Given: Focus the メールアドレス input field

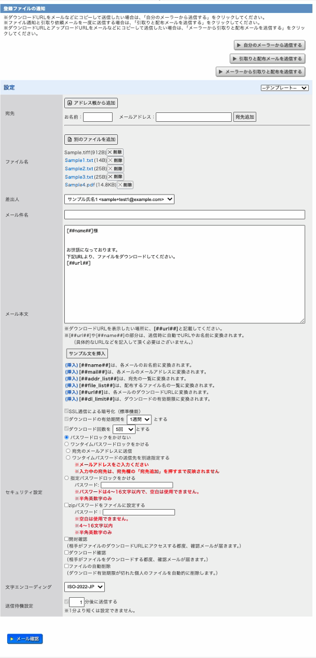Looking at the screenshot, I should point(194,116).
